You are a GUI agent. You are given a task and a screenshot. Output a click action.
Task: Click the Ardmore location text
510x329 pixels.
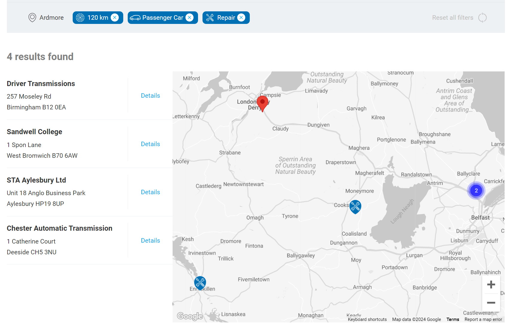(x=51, y=18)
